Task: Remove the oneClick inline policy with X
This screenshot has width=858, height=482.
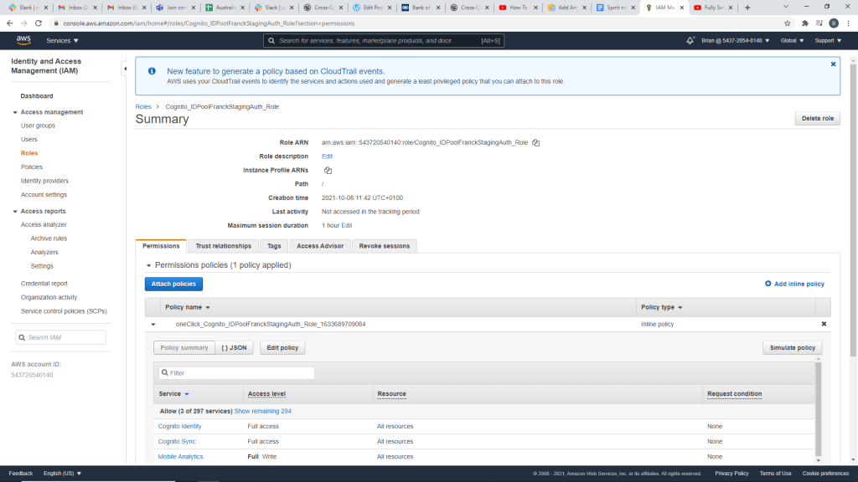Action: 824,324
